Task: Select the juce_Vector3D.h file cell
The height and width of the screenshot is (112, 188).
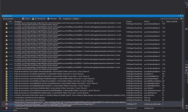Action: coord(149,95)
